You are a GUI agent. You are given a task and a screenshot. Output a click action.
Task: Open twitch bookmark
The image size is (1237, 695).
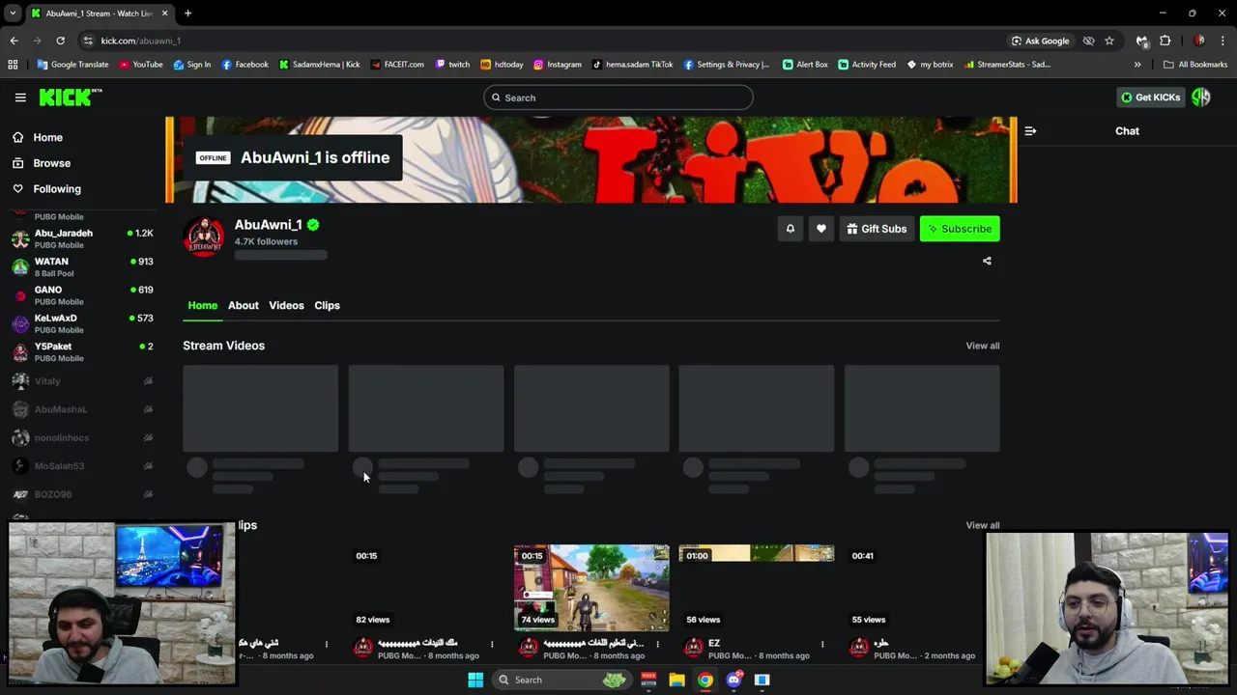point(452,65)
